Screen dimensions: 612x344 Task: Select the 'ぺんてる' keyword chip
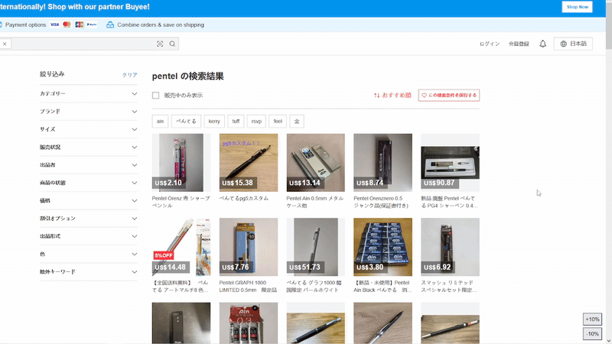pos(186,122)
